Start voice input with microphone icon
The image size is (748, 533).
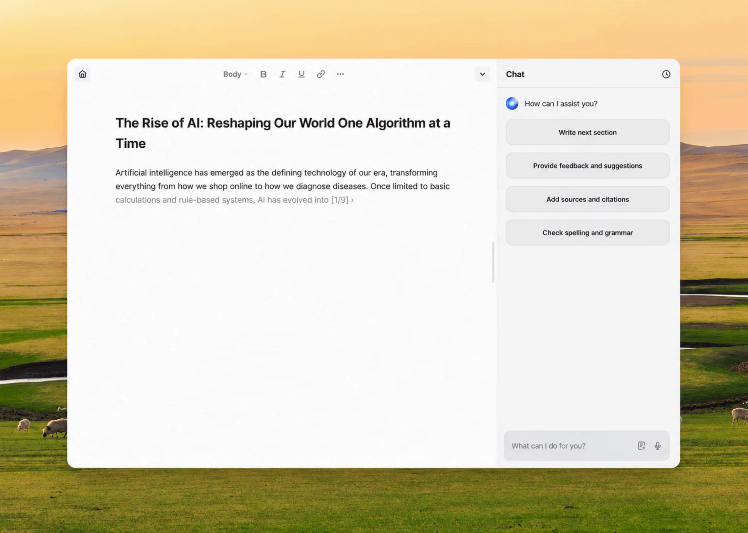pos(657,446)
